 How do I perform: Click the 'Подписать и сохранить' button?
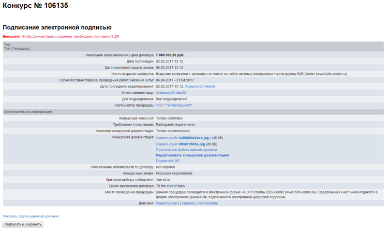point(23,224)
